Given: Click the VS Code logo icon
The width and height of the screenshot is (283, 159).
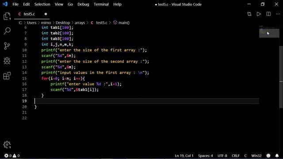Looking at the screenshot, I should click(x=5, y=4).
